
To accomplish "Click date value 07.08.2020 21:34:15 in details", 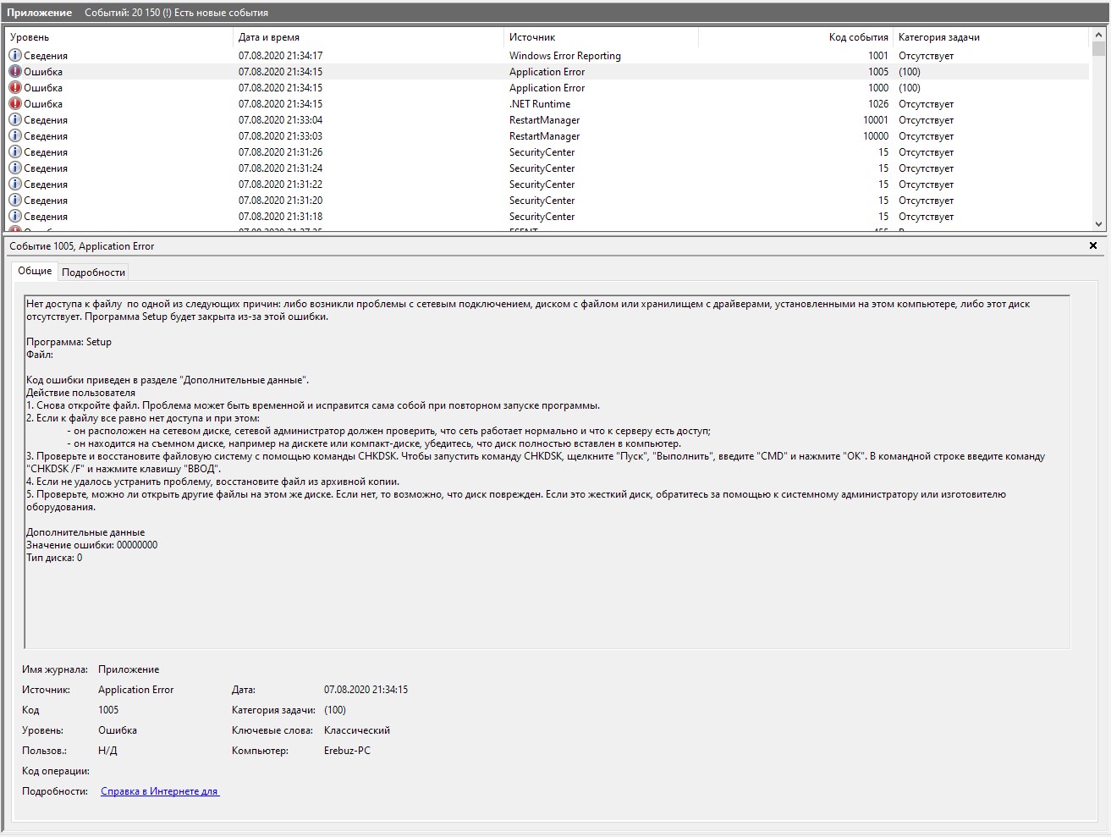I will point(366,690).
